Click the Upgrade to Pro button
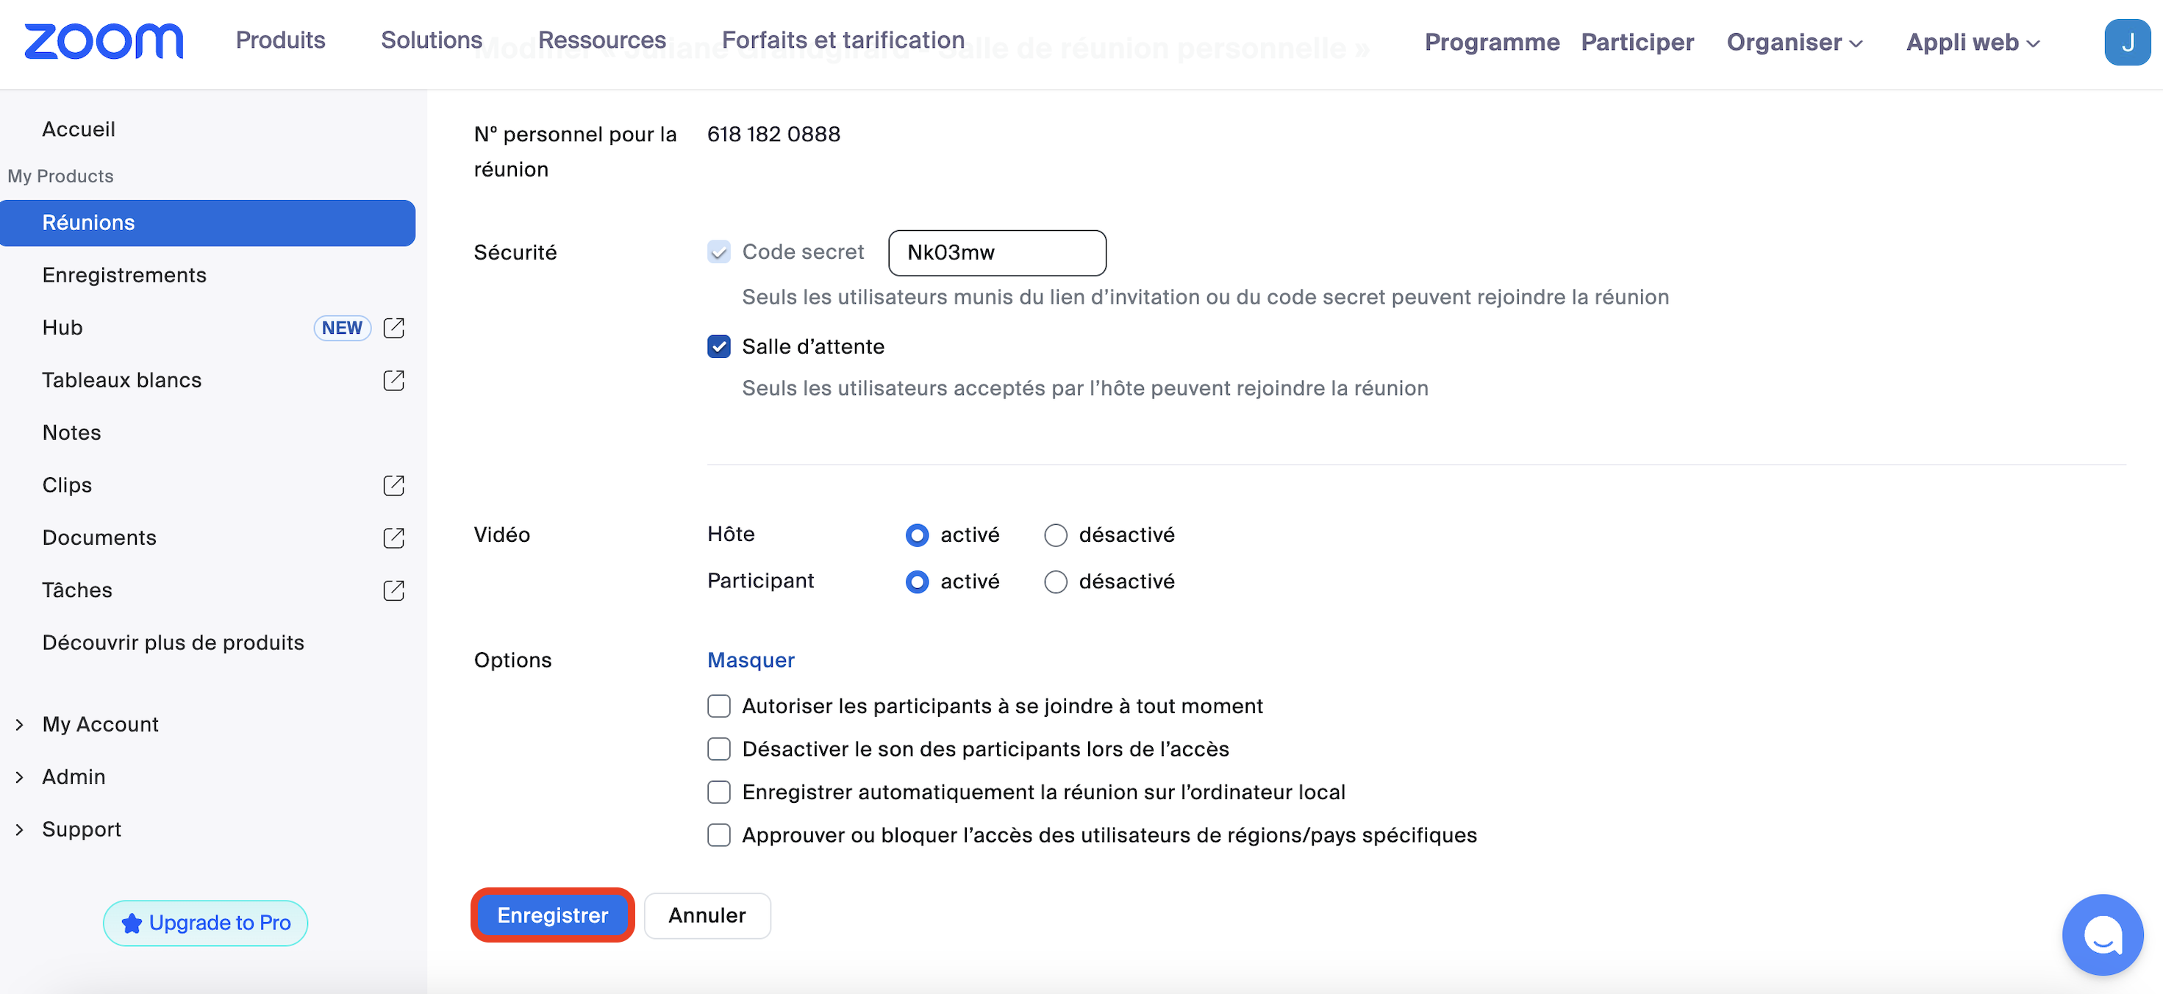 point(206,923)
